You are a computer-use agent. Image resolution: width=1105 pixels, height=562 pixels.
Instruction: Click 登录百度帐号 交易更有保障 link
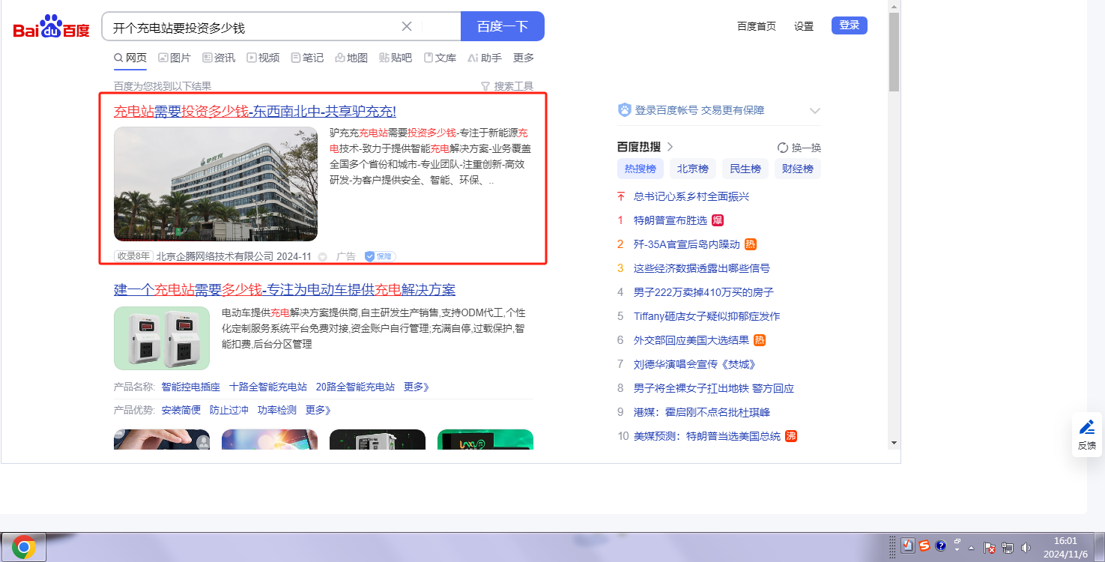[700, 110]
